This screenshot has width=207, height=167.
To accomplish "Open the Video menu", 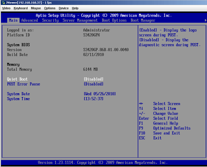I will (x=6, y=8).
